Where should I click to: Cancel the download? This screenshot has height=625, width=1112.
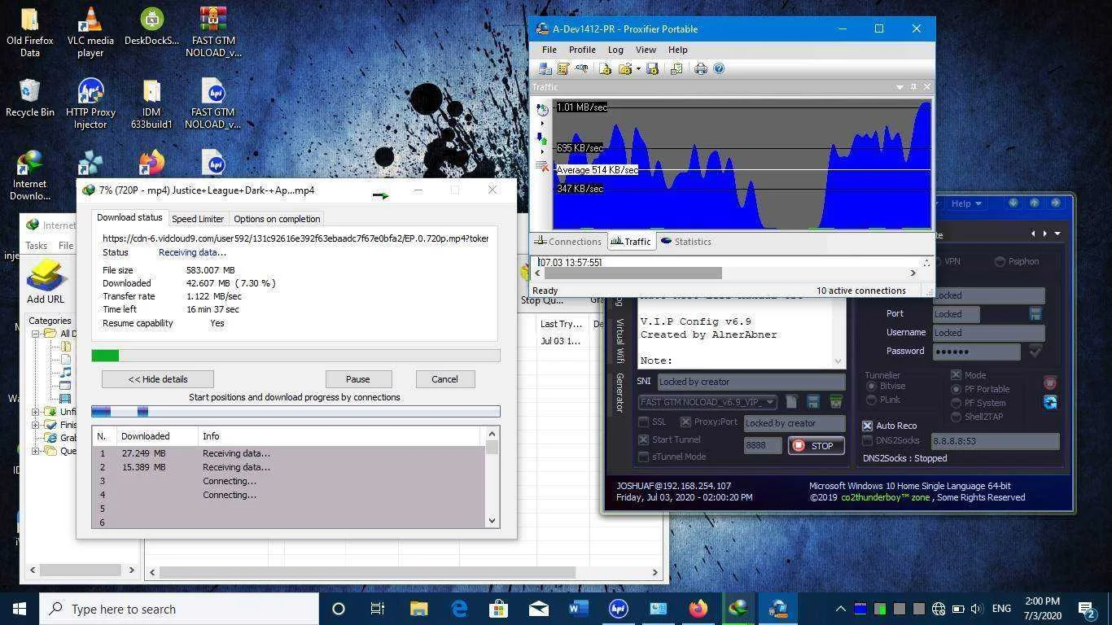point(444,379)
